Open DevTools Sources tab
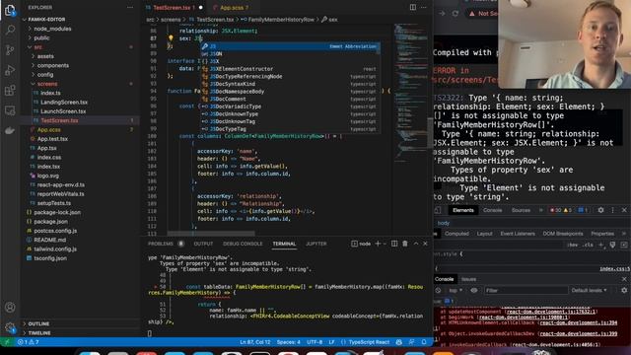 click(x=521, y=210)
